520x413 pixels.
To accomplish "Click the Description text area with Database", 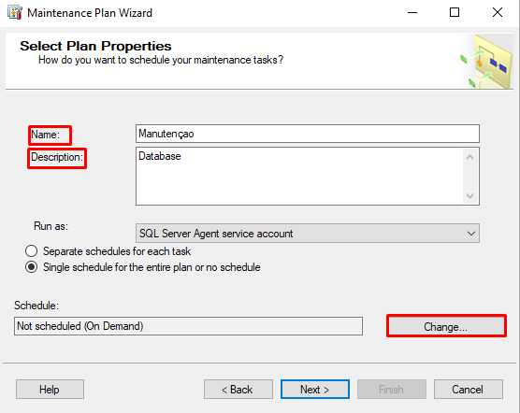I will pos(299,177).
